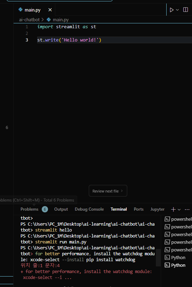Click ai-chatbot folder in breadcrumb

click(29, 20)
